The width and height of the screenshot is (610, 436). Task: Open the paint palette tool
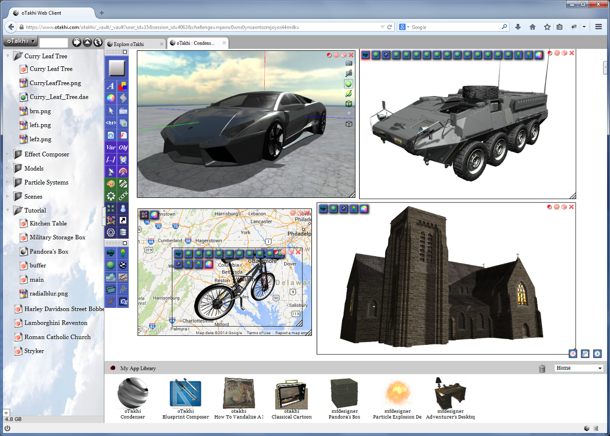tap(111, 184)
